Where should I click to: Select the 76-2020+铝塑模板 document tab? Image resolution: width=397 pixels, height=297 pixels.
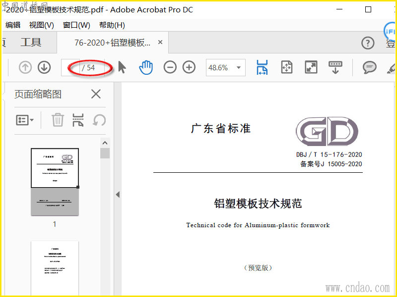pos(112,43)
